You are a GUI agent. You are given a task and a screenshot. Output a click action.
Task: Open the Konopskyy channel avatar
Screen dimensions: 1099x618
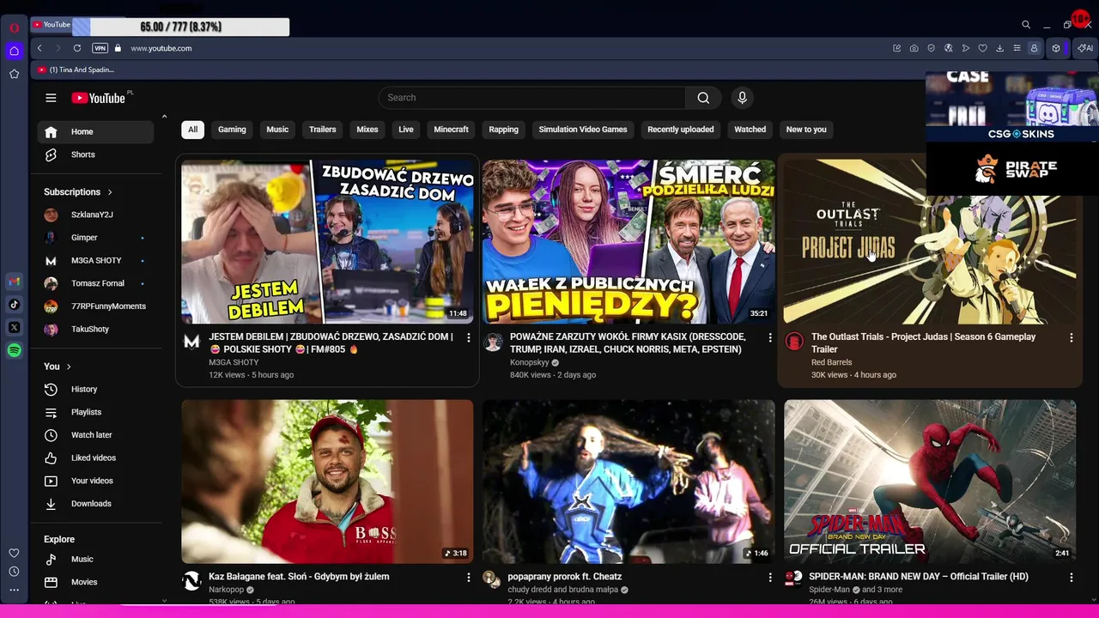[493, 342]
